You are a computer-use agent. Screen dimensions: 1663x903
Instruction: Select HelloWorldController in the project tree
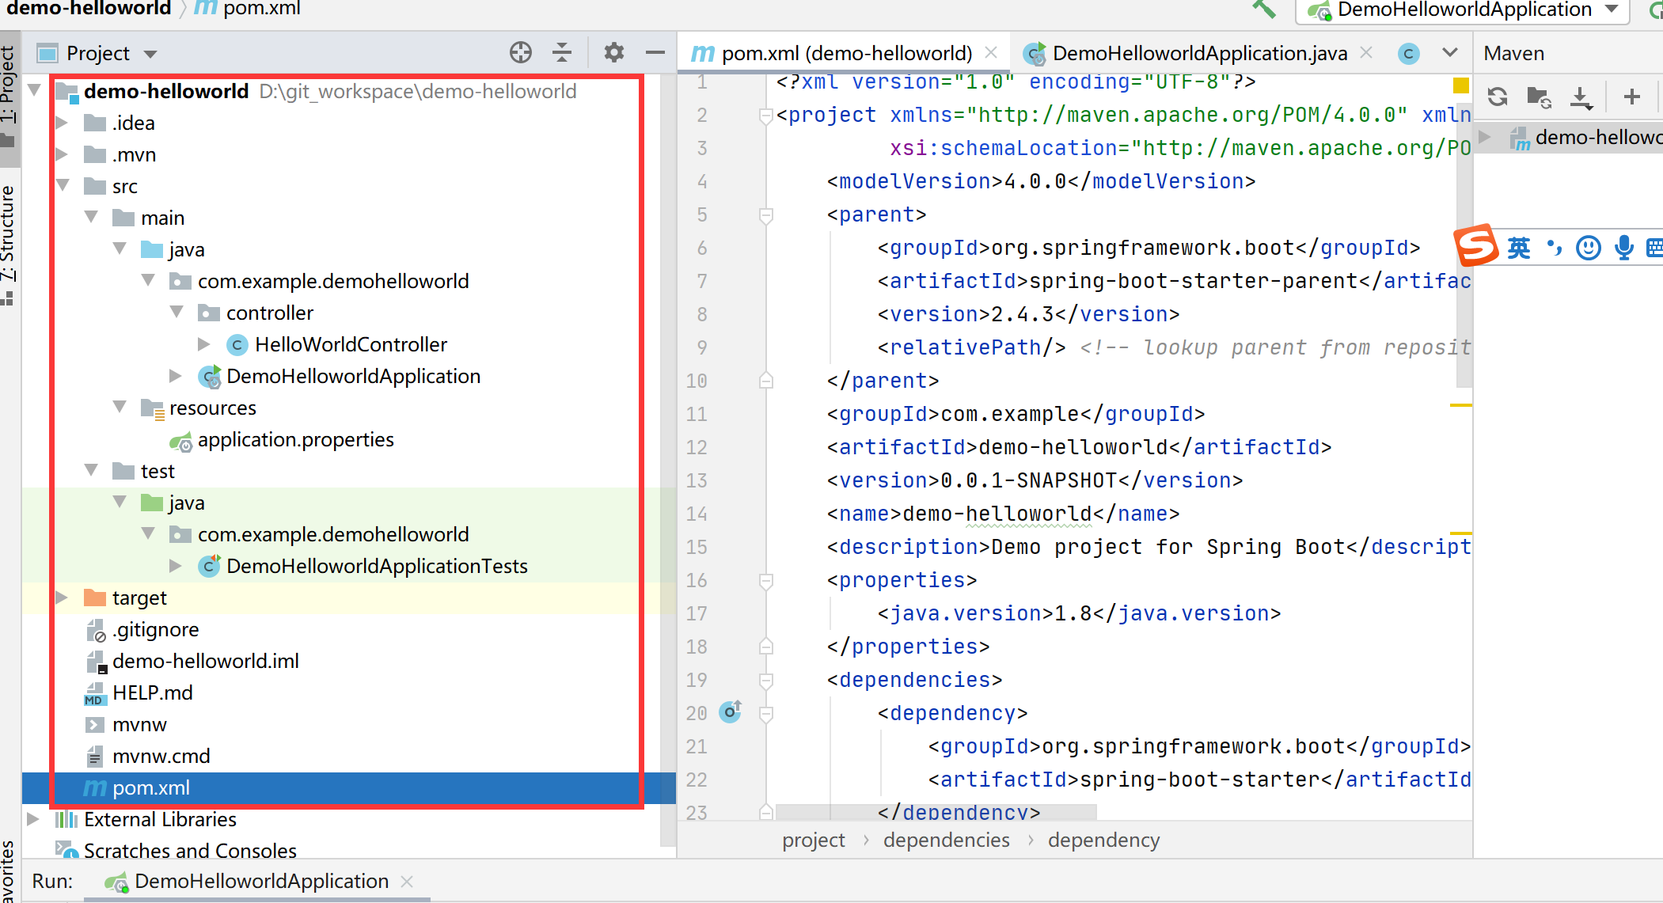[x=351, y=344]
